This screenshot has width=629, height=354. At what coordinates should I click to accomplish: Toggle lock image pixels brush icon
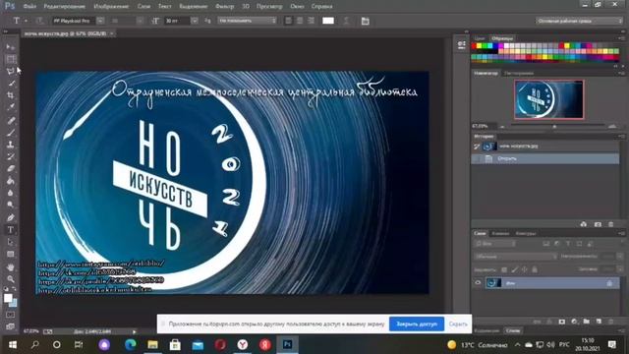[x=514, y=269]
